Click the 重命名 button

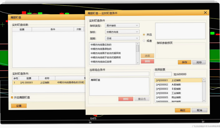142,99
